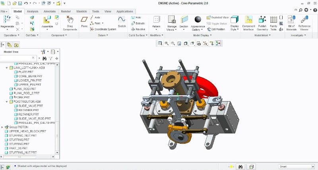Insert a Coordinate System
318x170 pixels.
click(x=103, y=29)
